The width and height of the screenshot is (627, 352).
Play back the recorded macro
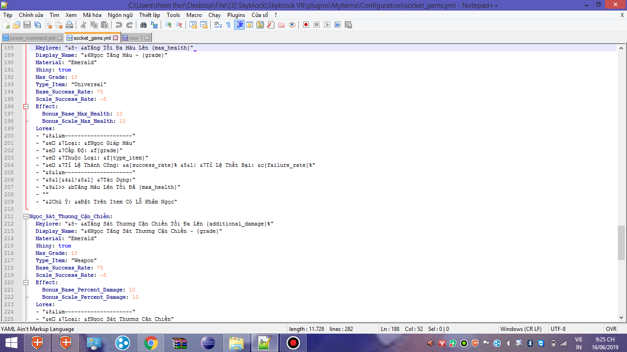pos(327,25)
